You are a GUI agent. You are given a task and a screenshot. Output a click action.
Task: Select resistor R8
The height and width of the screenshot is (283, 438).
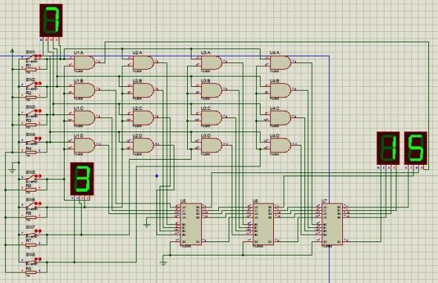(31, 273)
